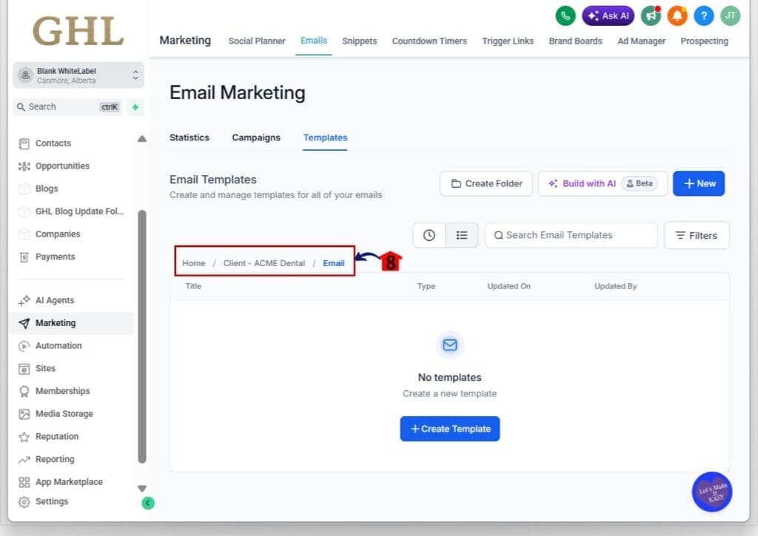Open the Filters options
This screenshot has height=536, width=758.
tap(696, 235)
